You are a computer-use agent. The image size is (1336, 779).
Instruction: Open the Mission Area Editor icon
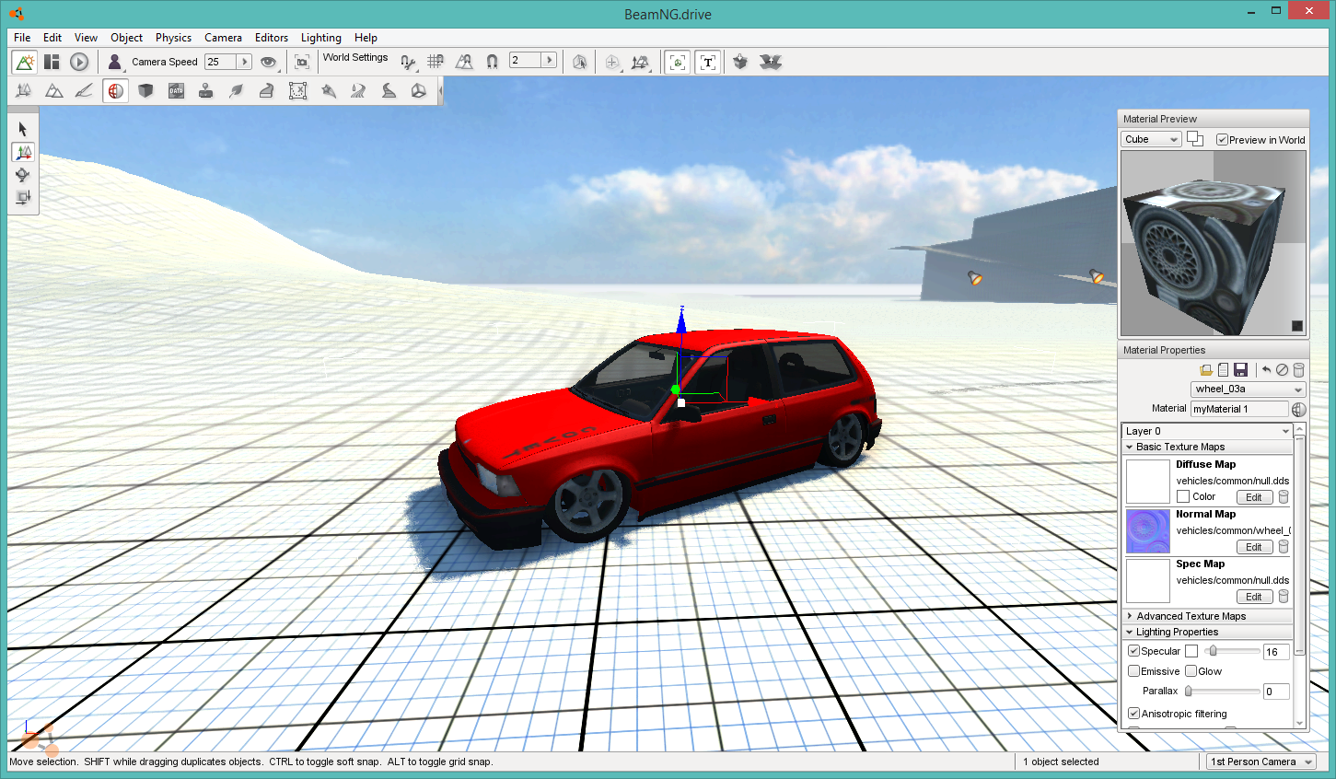click(x=297, y=90)
